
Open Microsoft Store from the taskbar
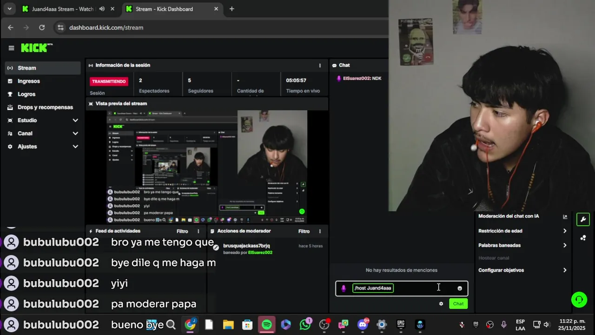click(247, 325)
